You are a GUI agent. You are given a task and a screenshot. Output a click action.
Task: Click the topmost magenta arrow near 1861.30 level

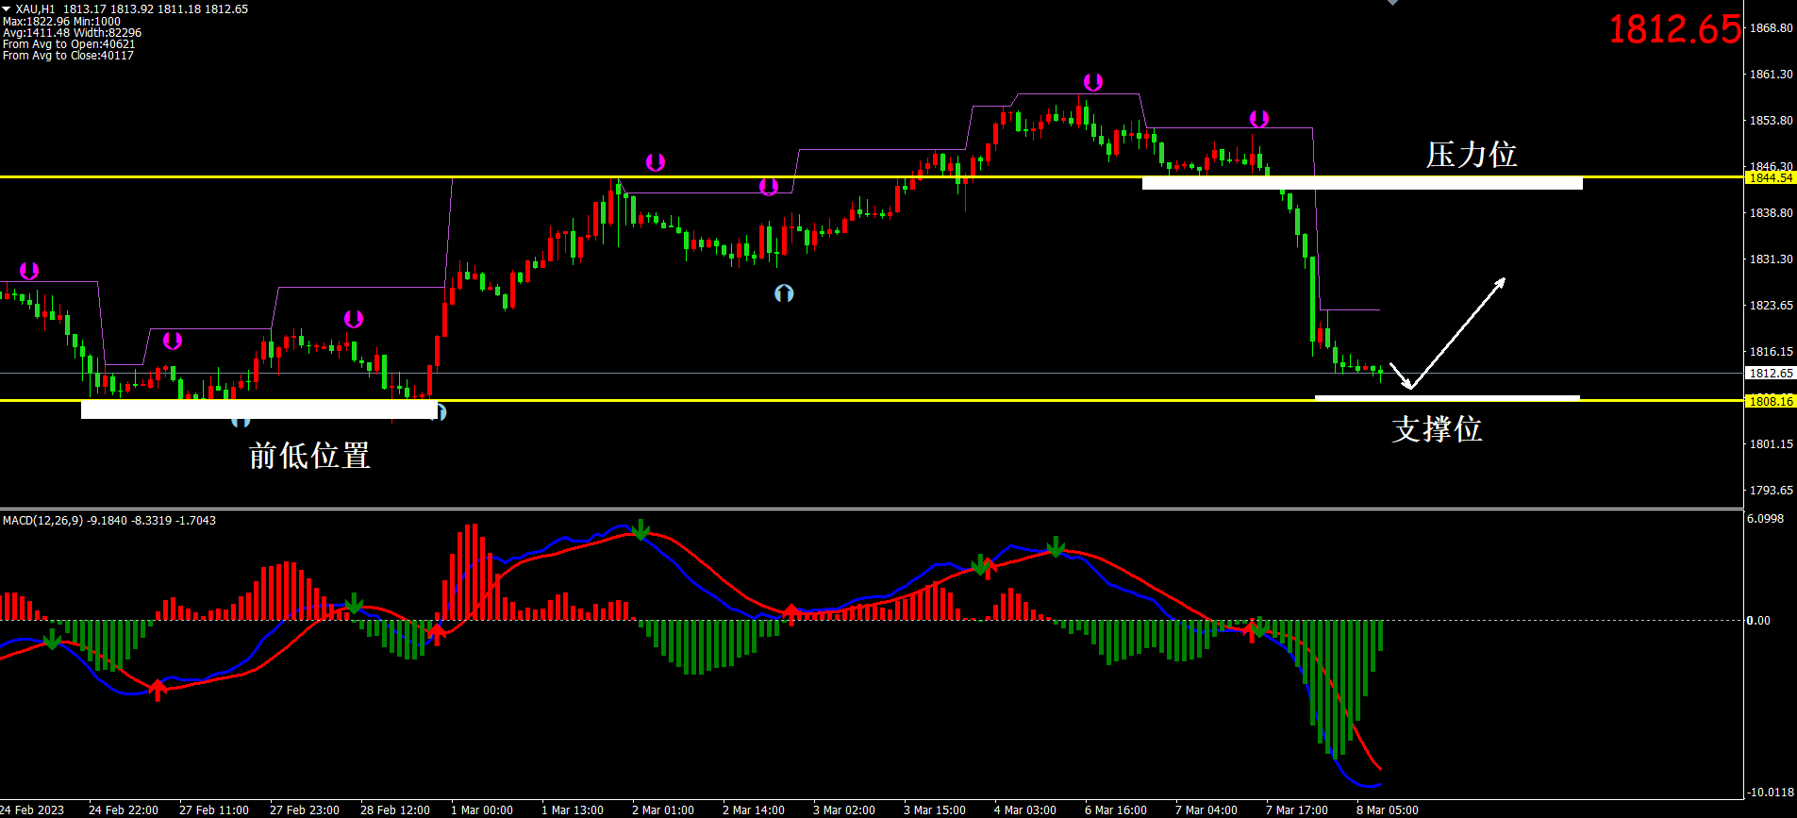tap(1092, 82)
